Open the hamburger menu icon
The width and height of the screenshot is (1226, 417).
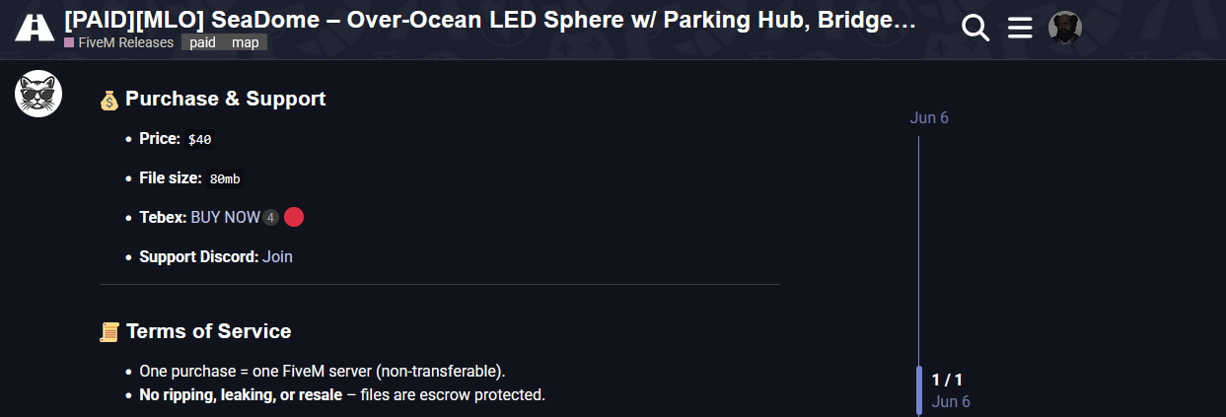[x=1019, y=29]
